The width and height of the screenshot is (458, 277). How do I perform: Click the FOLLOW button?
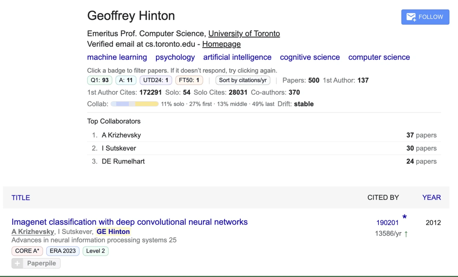[425, 17]
